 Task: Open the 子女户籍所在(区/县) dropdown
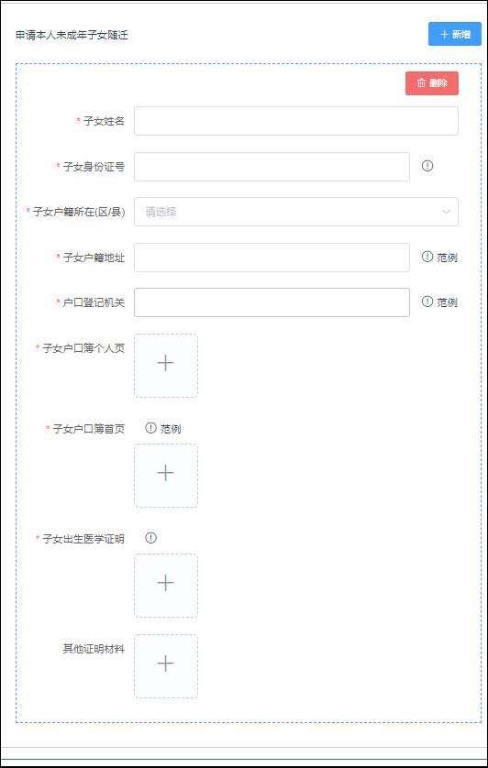point(296,212)
